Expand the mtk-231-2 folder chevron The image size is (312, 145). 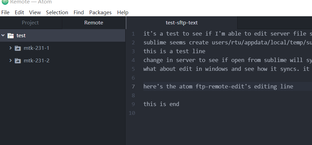click(10, 60)
